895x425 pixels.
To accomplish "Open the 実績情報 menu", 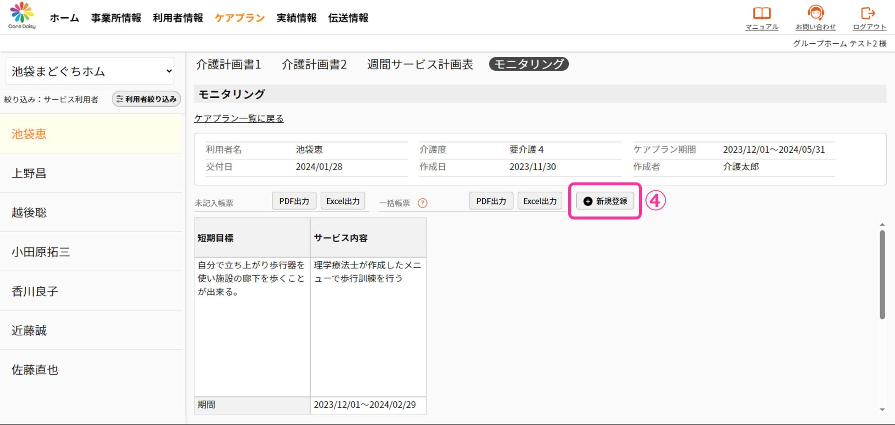I will 296,18.
